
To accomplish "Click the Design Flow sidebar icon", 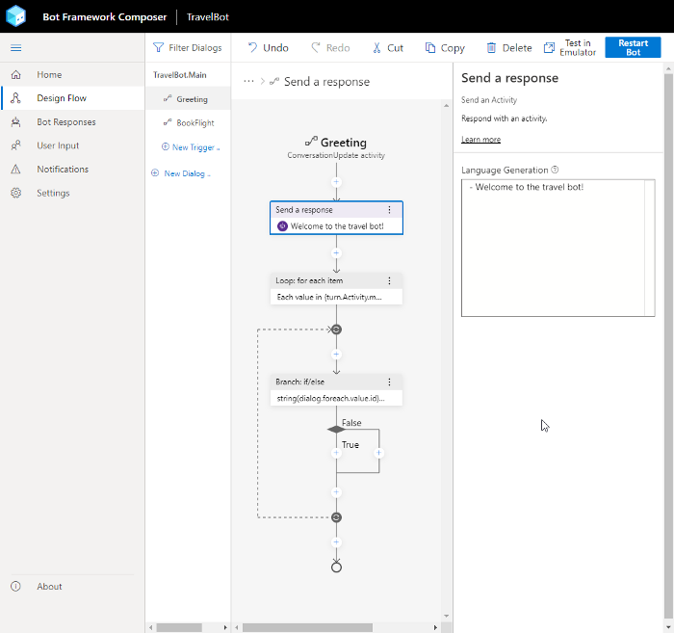I will point(16,98).
